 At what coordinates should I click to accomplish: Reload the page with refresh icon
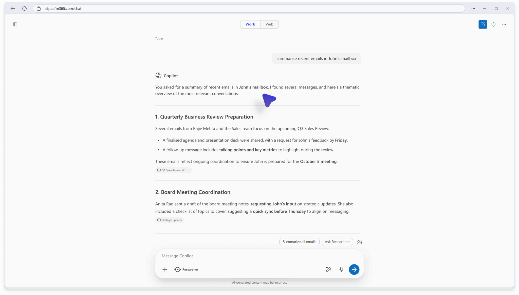click(24, 8)
